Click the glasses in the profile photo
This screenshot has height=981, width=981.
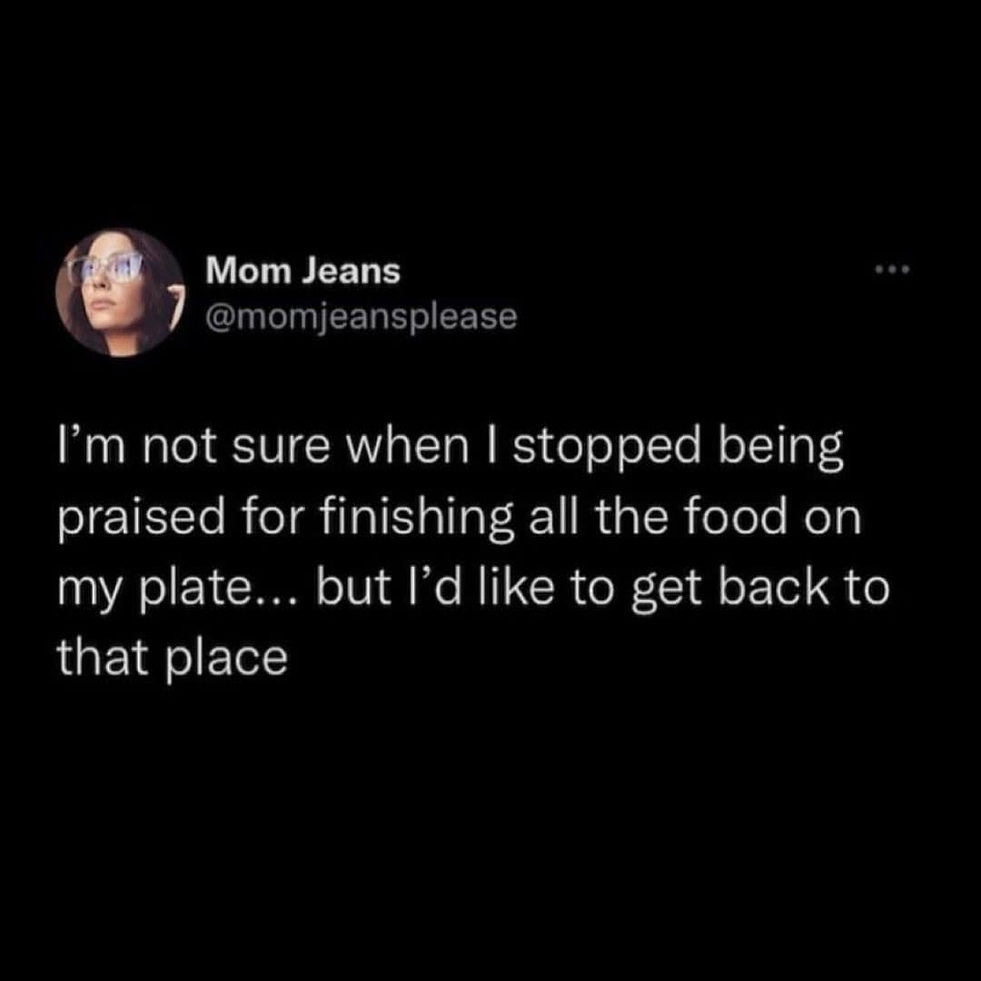coord(104,268)
